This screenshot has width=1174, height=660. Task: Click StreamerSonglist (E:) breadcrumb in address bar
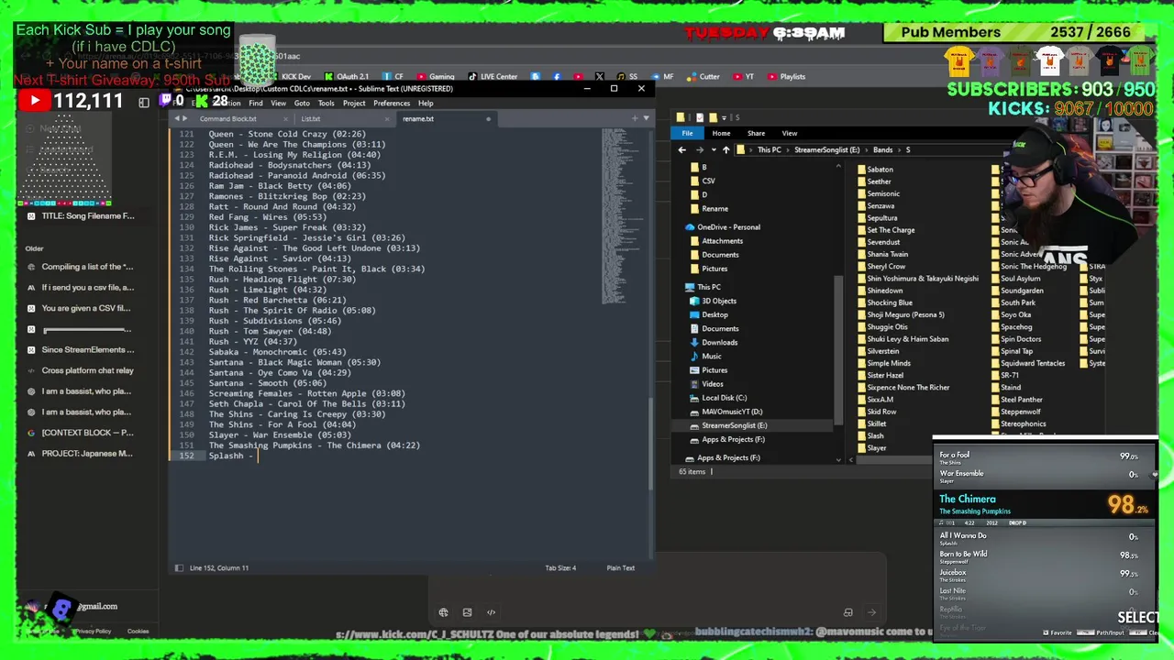tap(827, 149)
